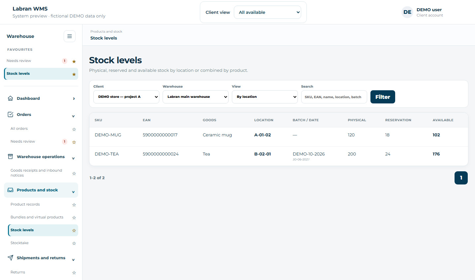Click the DE user avatar

[x=407, y=12]
